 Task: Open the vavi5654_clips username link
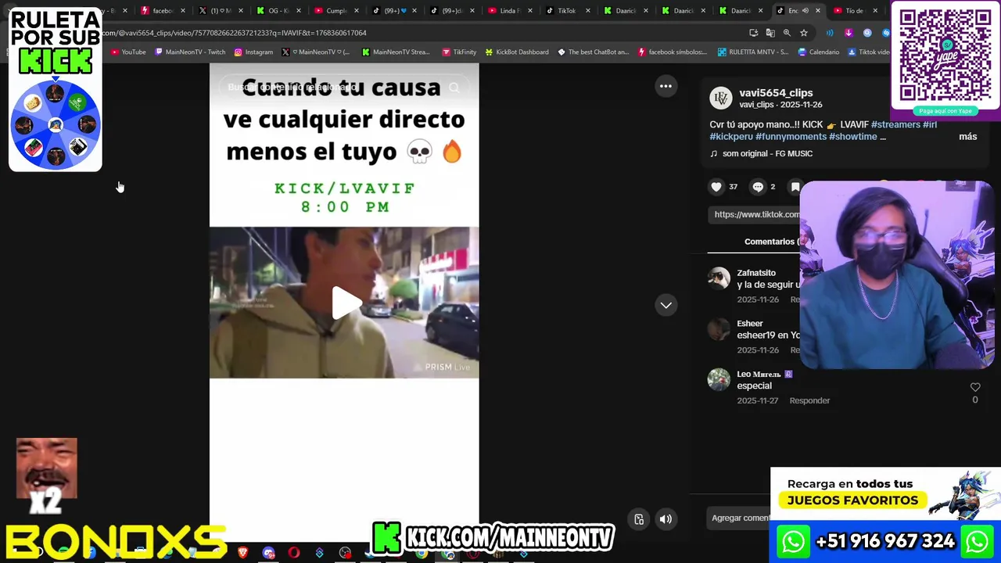pyautogui.click(x=776, y=92)
